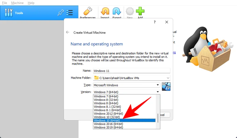Viewport: 237px width, 138px height.
Task: Collapse the Version dropdown field
Action: 126,92
